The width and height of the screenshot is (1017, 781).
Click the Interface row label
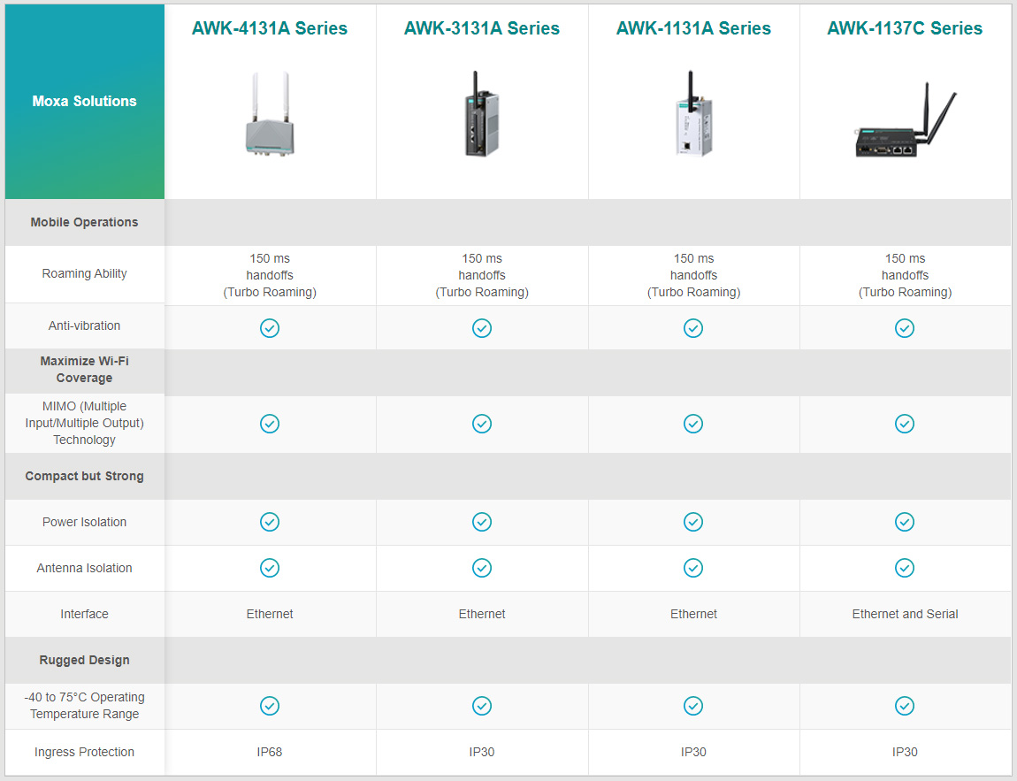click(84, 614)
